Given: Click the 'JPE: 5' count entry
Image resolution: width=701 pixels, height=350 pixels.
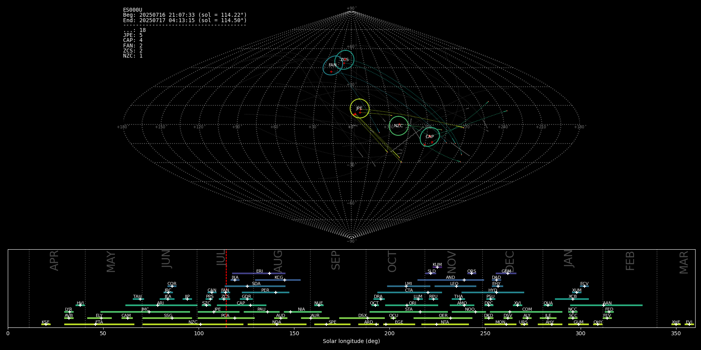Looking at the screenshot, I should click(x=133, y=35).
